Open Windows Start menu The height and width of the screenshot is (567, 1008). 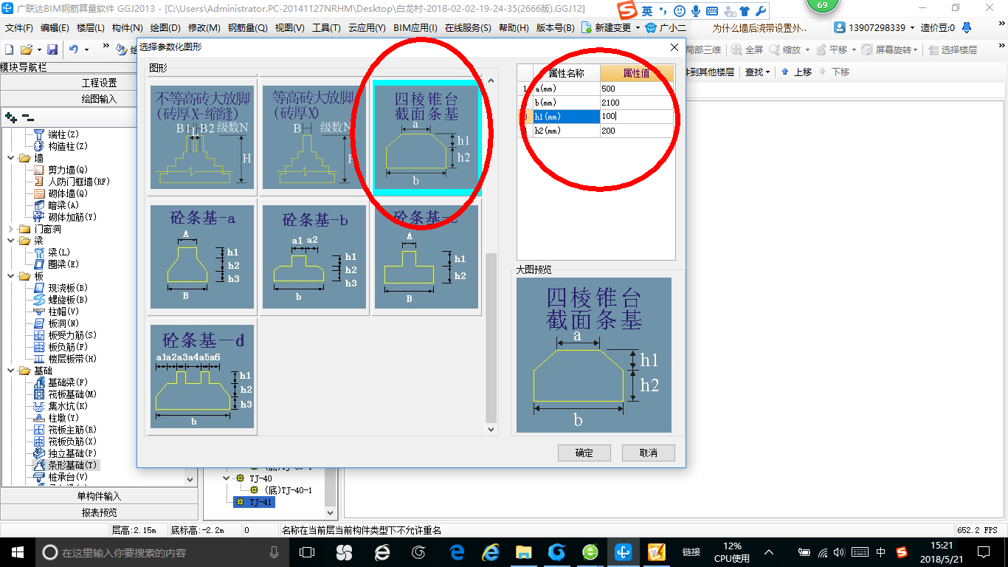tap(17, 551)
